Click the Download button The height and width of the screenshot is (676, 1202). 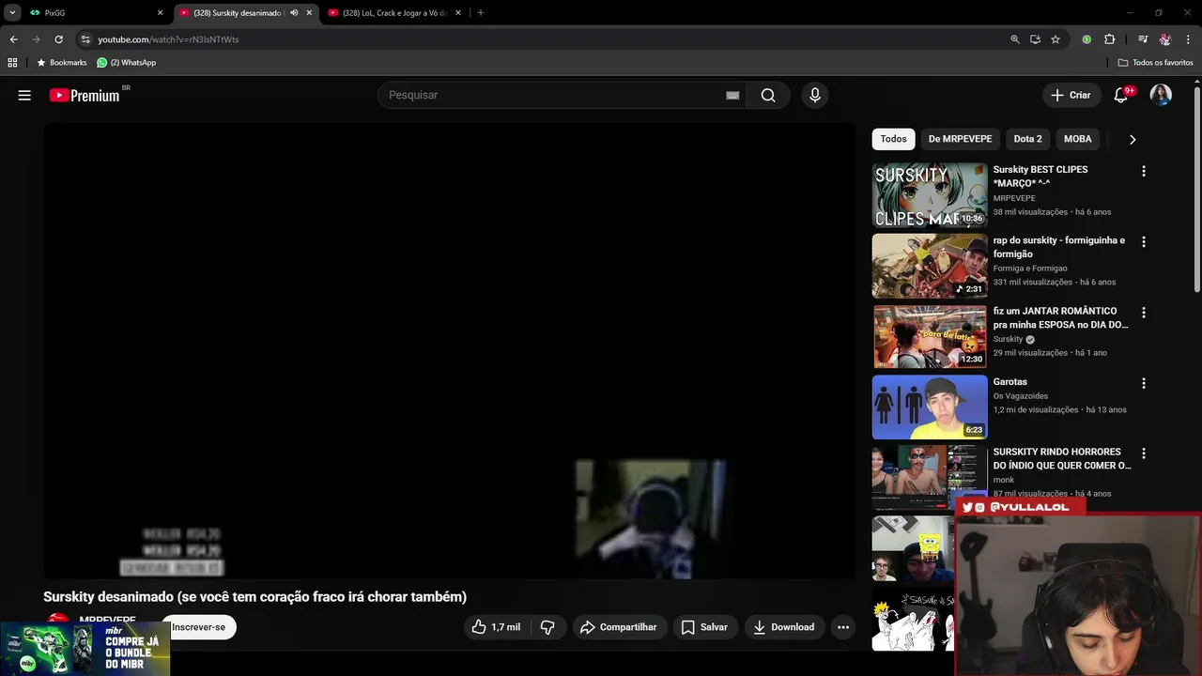(784, 627)
